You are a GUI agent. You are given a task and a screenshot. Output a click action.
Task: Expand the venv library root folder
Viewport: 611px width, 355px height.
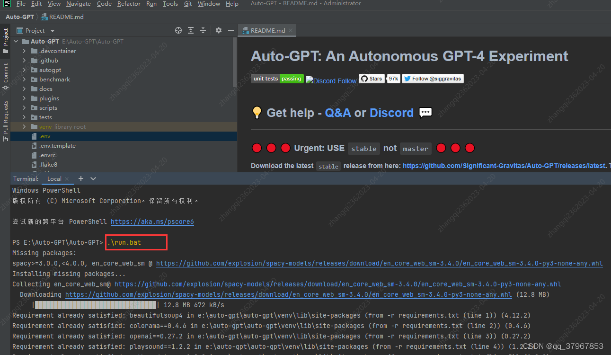tap(25, 127)
